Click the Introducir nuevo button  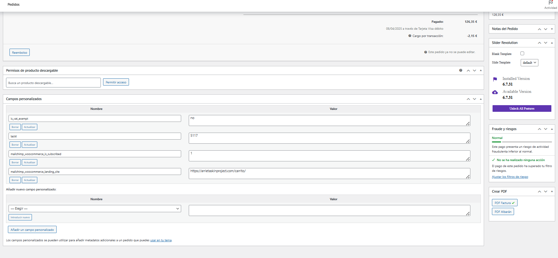tap(20, 217)
